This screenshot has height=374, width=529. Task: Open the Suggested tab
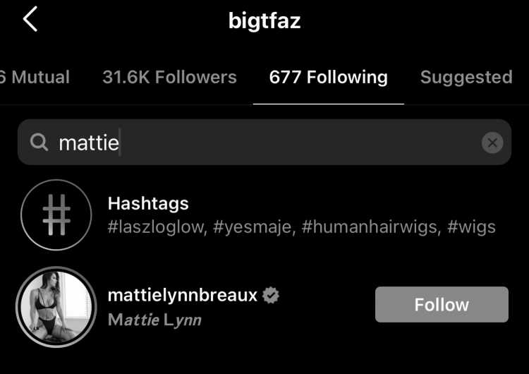coord(466,78)
